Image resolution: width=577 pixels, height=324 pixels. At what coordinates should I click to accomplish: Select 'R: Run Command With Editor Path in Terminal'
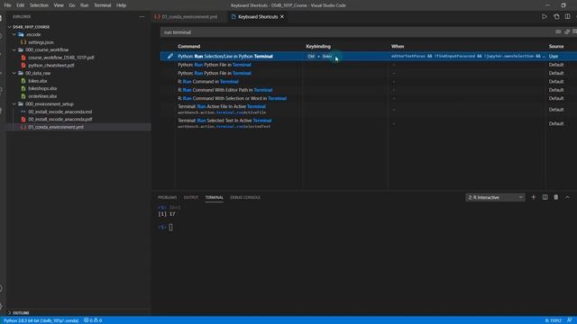(x=368, y=90)
